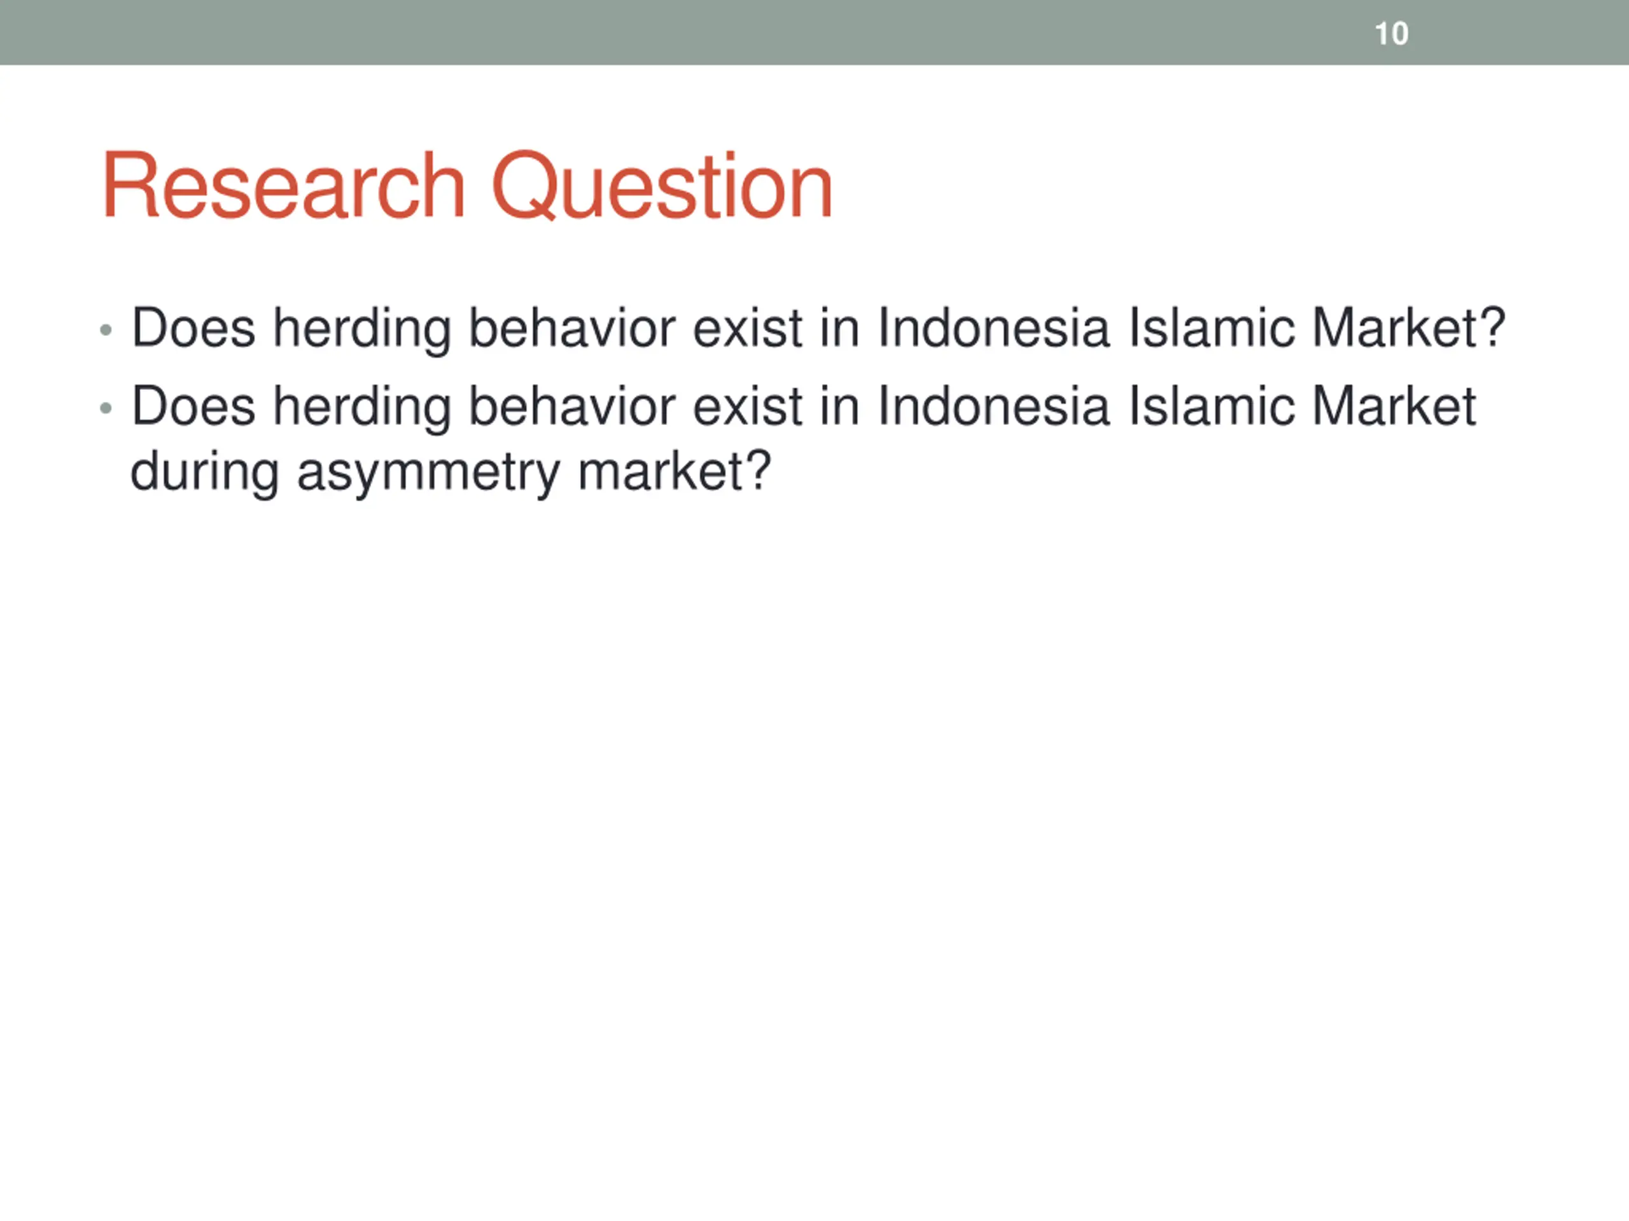Click the first bullet point marker
1629x1221 pixels.
(106, 329)
